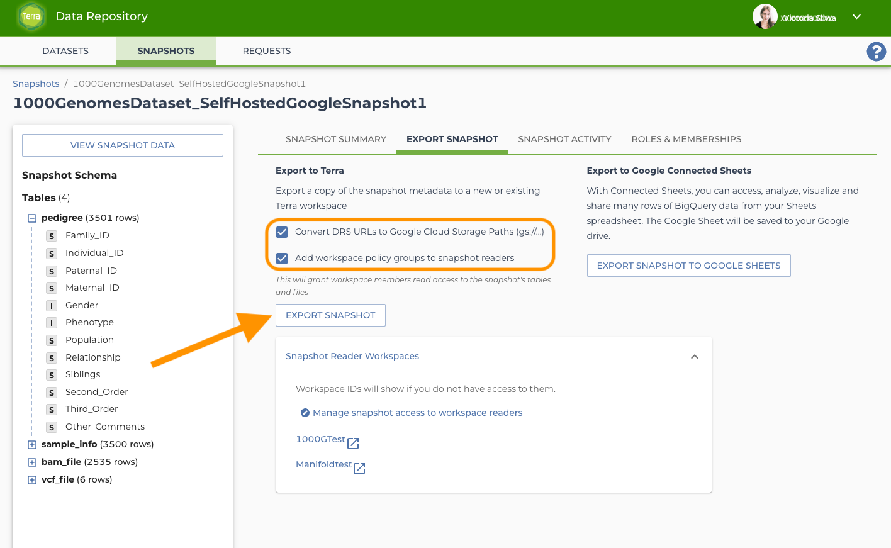
Task: Click the edit icon beside Manage snapshot access
Action: pos(305,413)
